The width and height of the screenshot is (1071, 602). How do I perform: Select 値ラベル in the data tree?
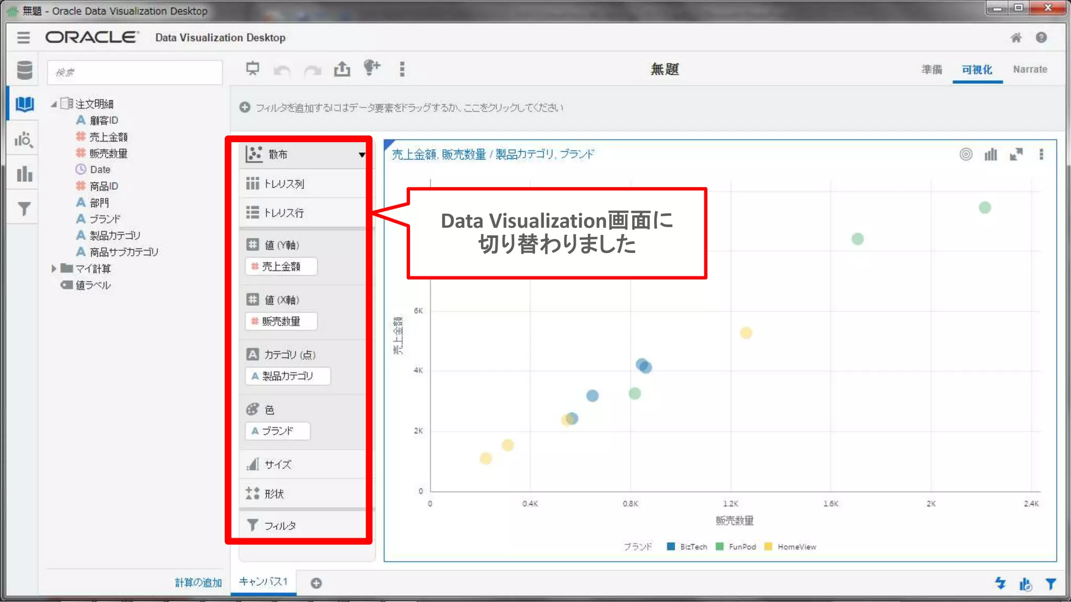pyautogui.click(x=93, y=285)
